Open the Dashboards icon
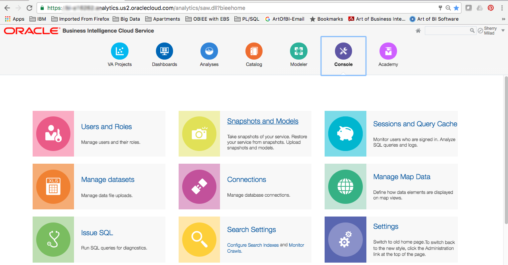The height and width of the screenshot is (265, 508). point(164,51)
